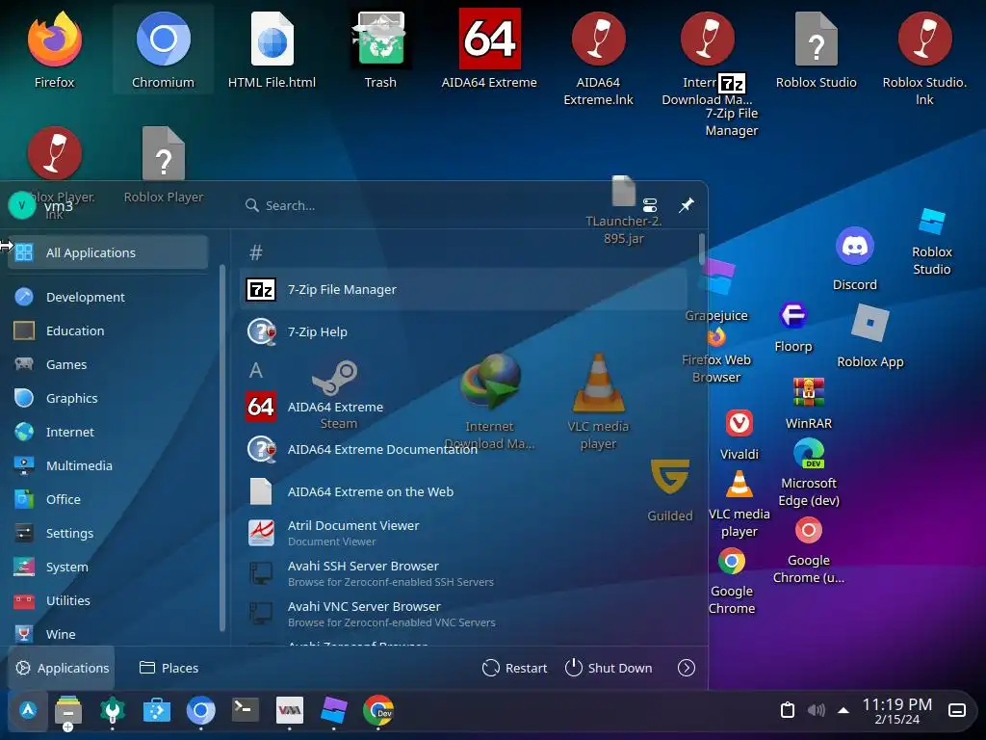The image size is (986, 740).
Task: Open the Wine category
Action: pyautogui.click(x=108, y=634)
